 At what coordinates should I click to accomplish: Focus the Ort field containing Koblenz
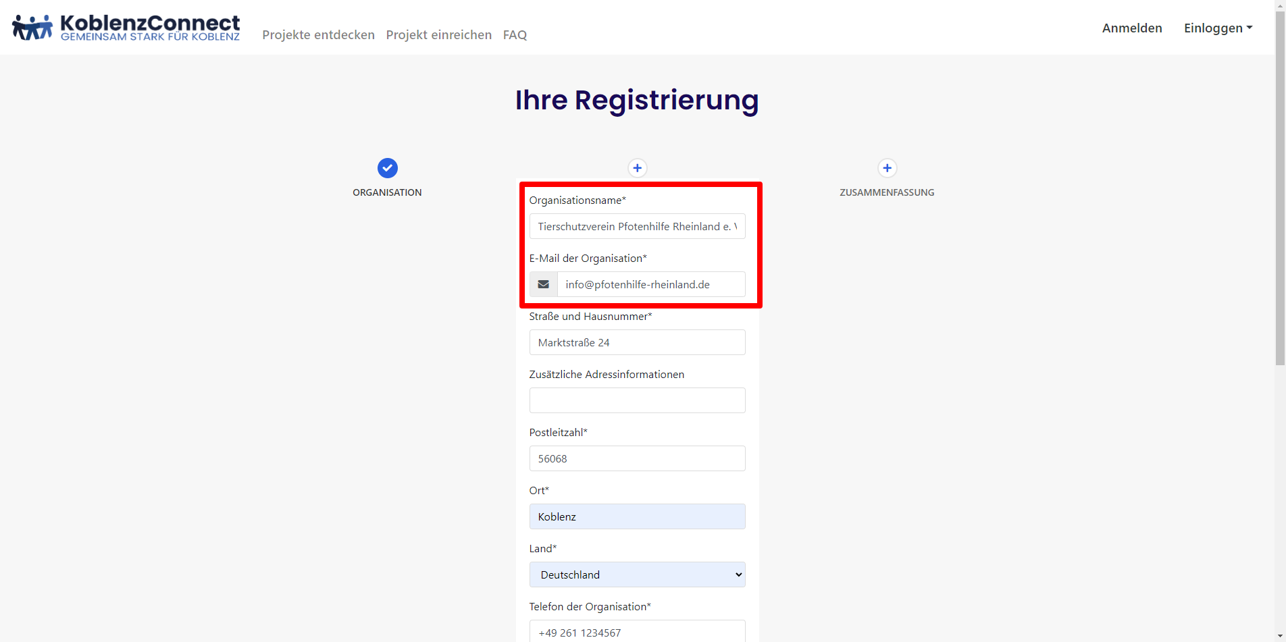[x=637, y=516]
